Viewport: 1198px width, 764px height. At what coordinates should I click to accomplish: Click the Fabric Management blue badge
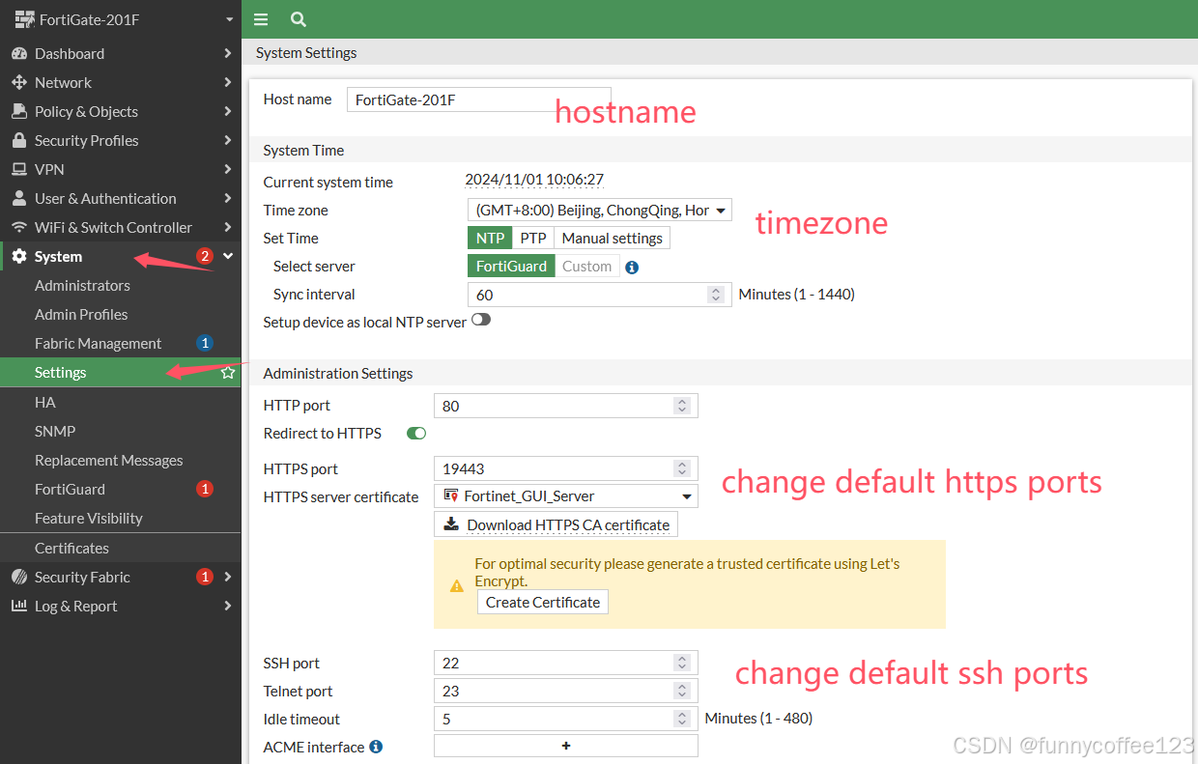coord(205,343)
